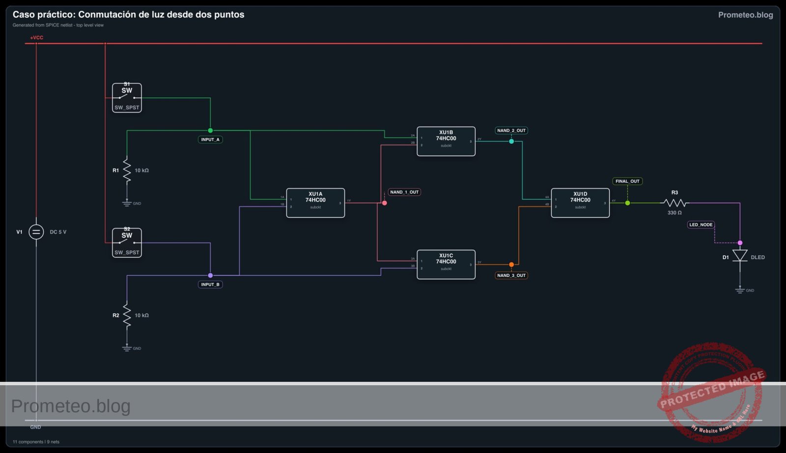Click the large Prometeo.blog banner text
The image size is (786, 453).
(x=71, y=406)
